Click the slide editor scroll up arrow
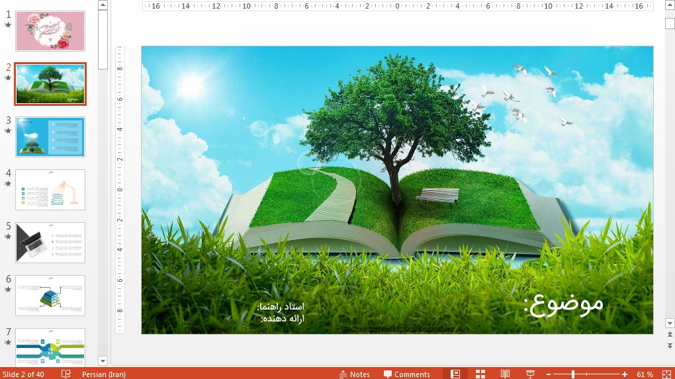The image size is (675, 379). (670, 5)
